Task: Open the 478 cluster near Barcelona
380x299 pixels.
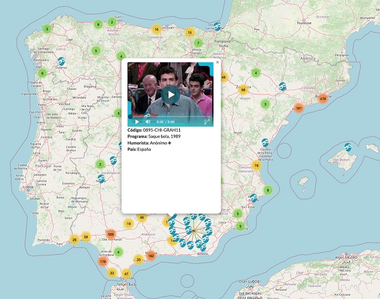Action: 323,99
